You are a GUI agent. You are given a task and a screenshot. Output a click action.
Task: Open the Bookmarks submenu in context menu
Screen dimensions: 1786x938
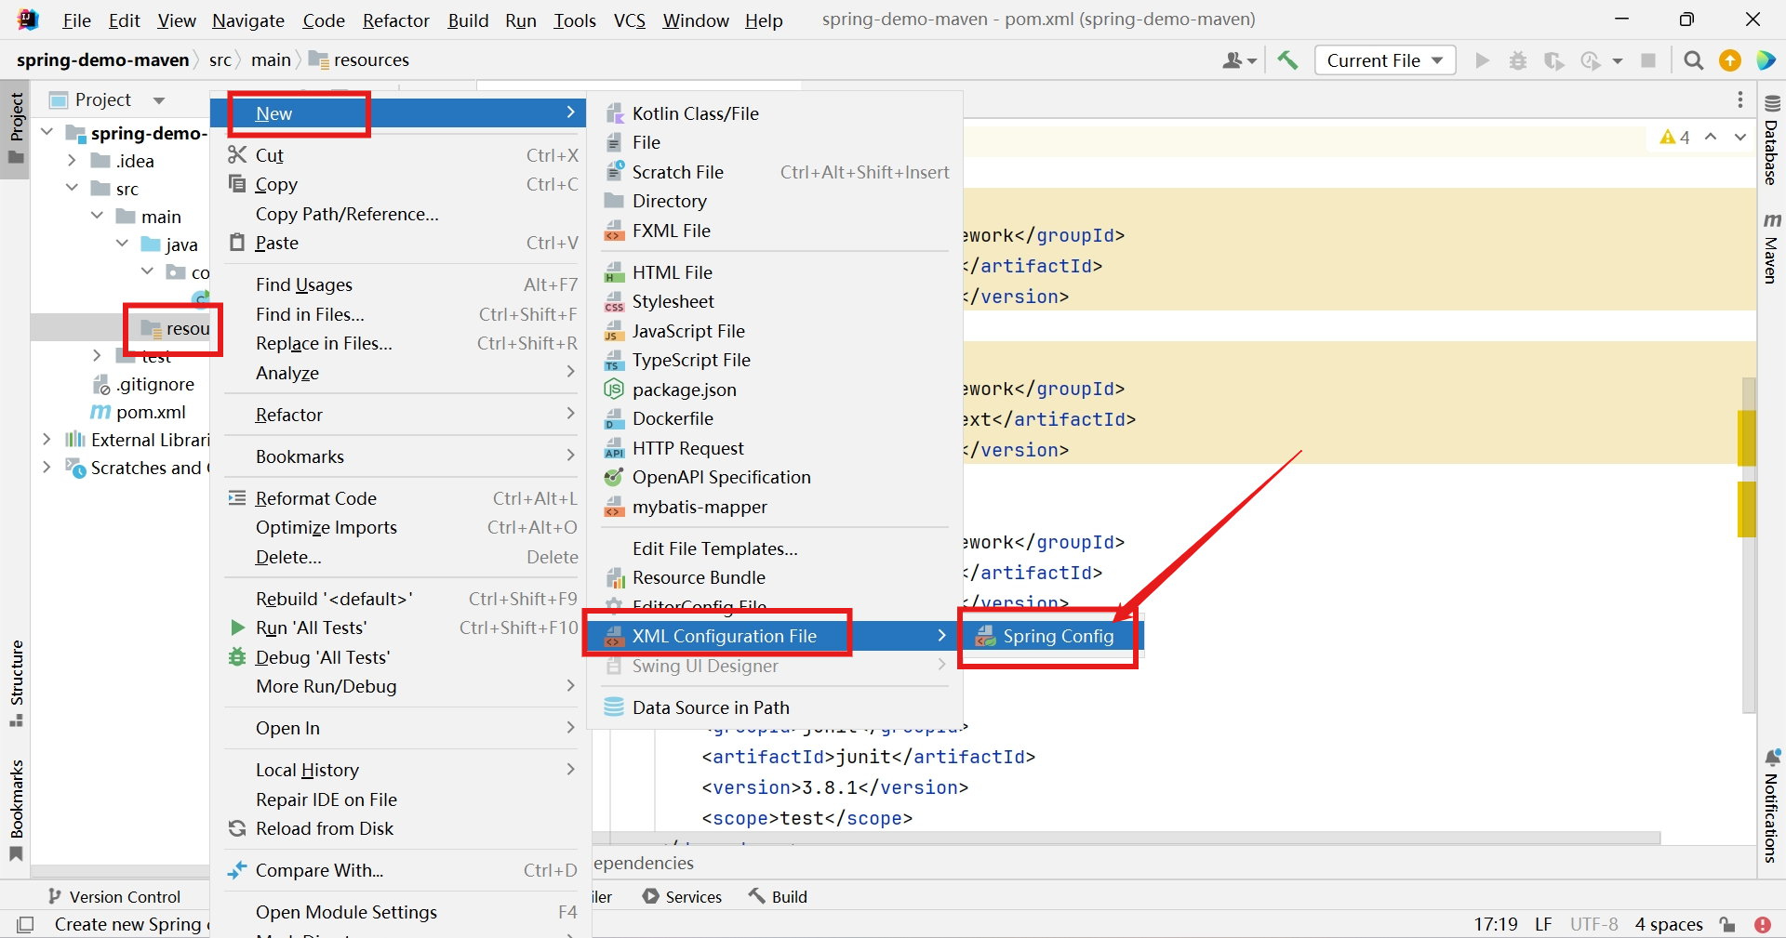(401, 456)
